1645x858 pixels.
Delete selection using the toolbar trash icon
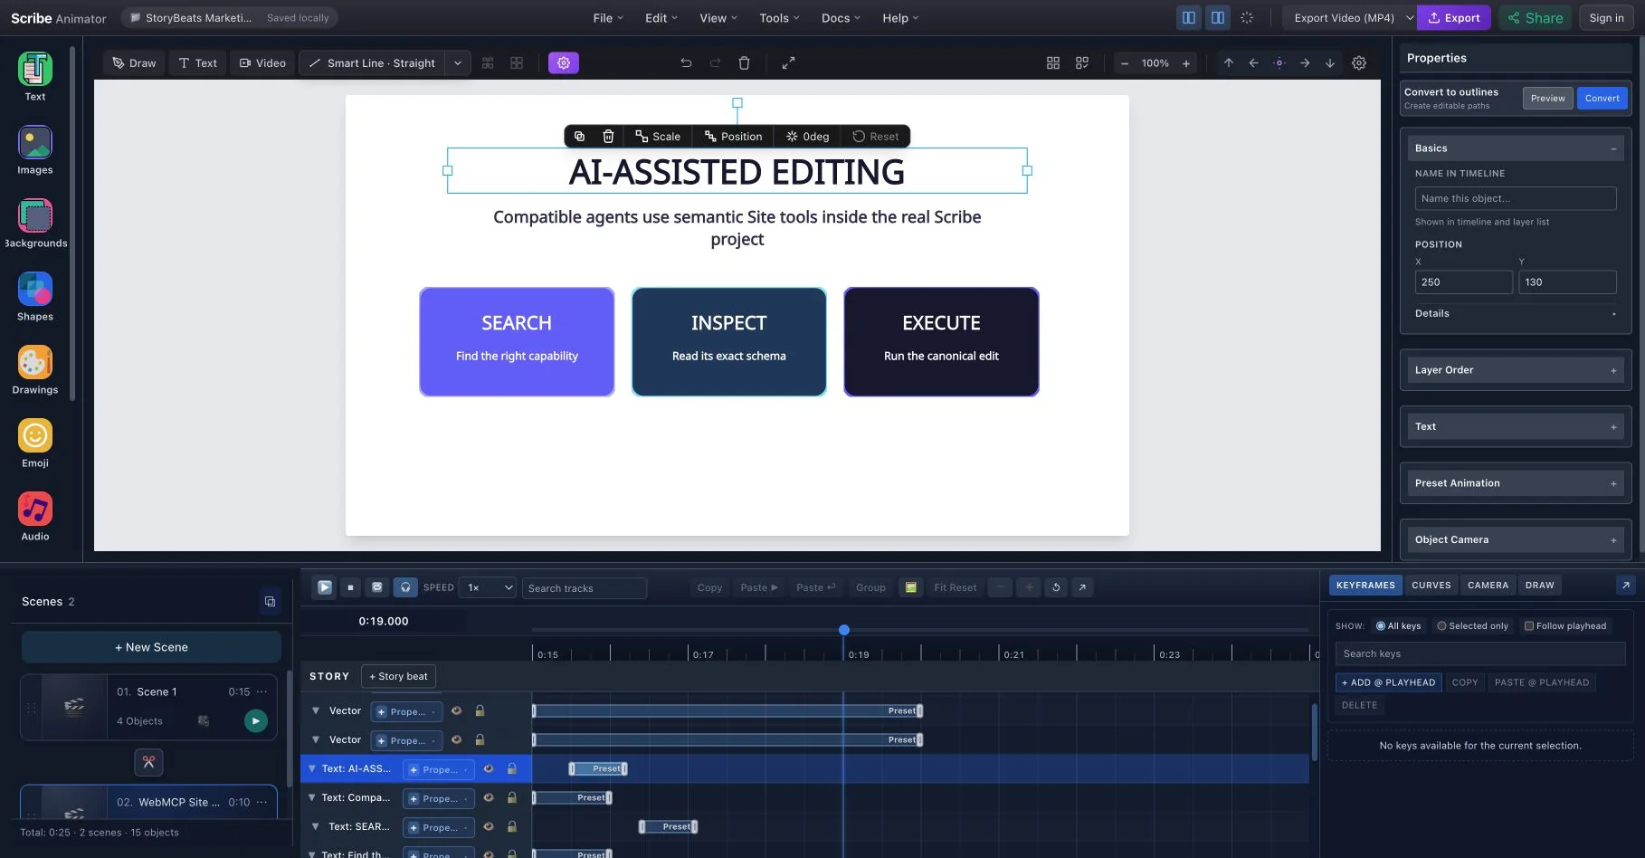click(744, 62)
